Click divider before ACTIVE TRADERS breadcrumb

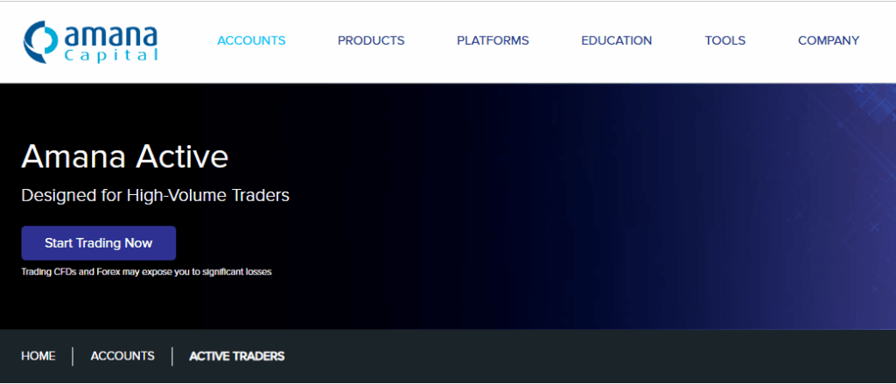[172, 356]
